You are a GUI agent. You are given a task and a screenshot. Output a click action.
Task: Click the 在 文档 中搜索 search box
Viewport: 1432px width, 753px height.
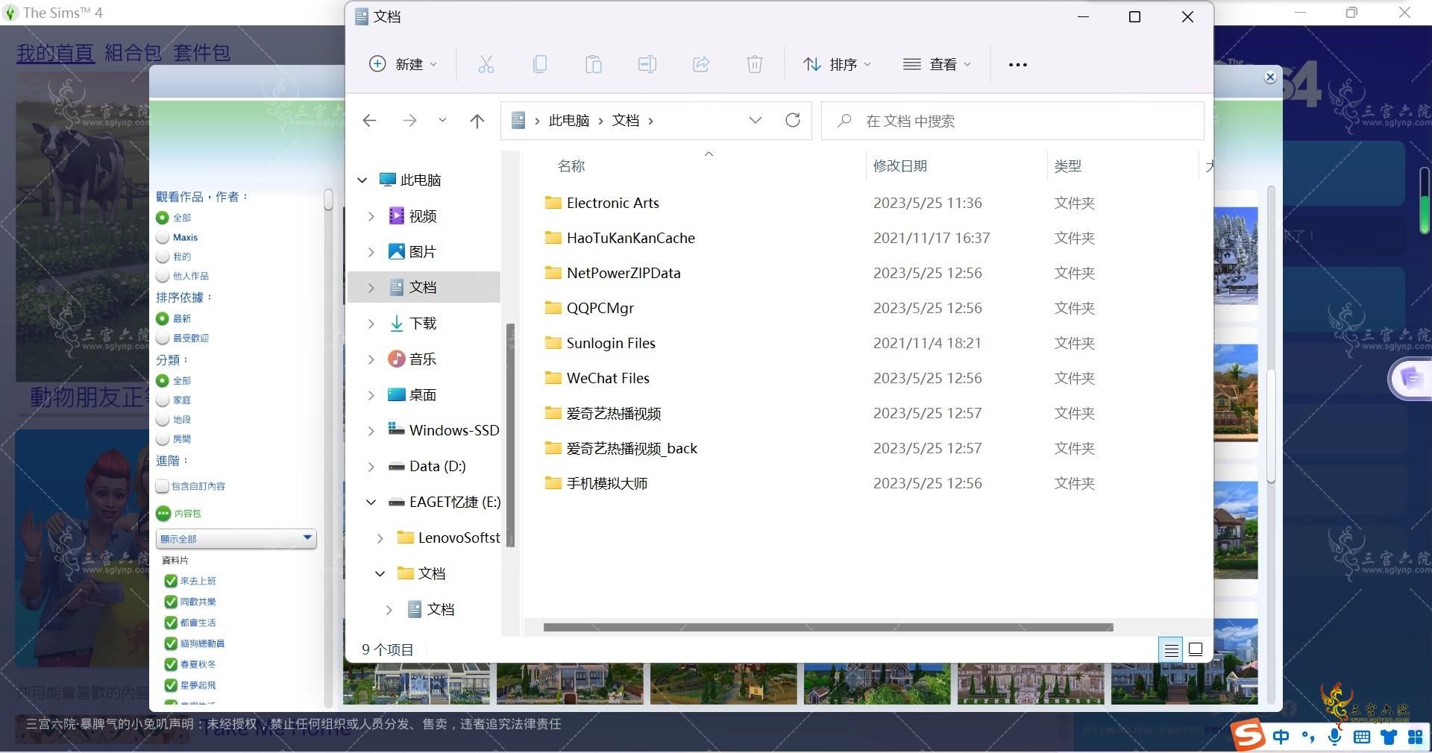tap(1012, 121)
